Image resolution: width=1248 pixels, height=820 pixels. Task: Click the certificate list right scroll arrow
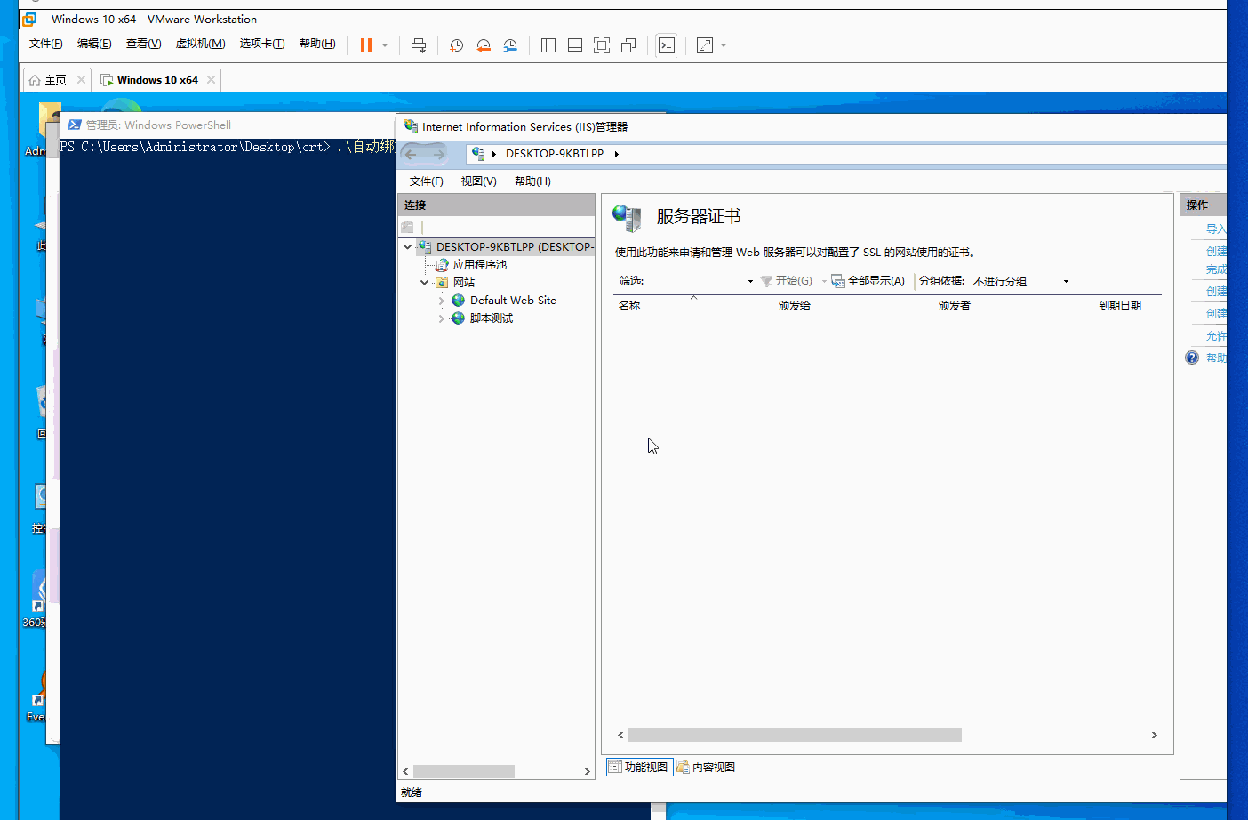(1154, 736)
